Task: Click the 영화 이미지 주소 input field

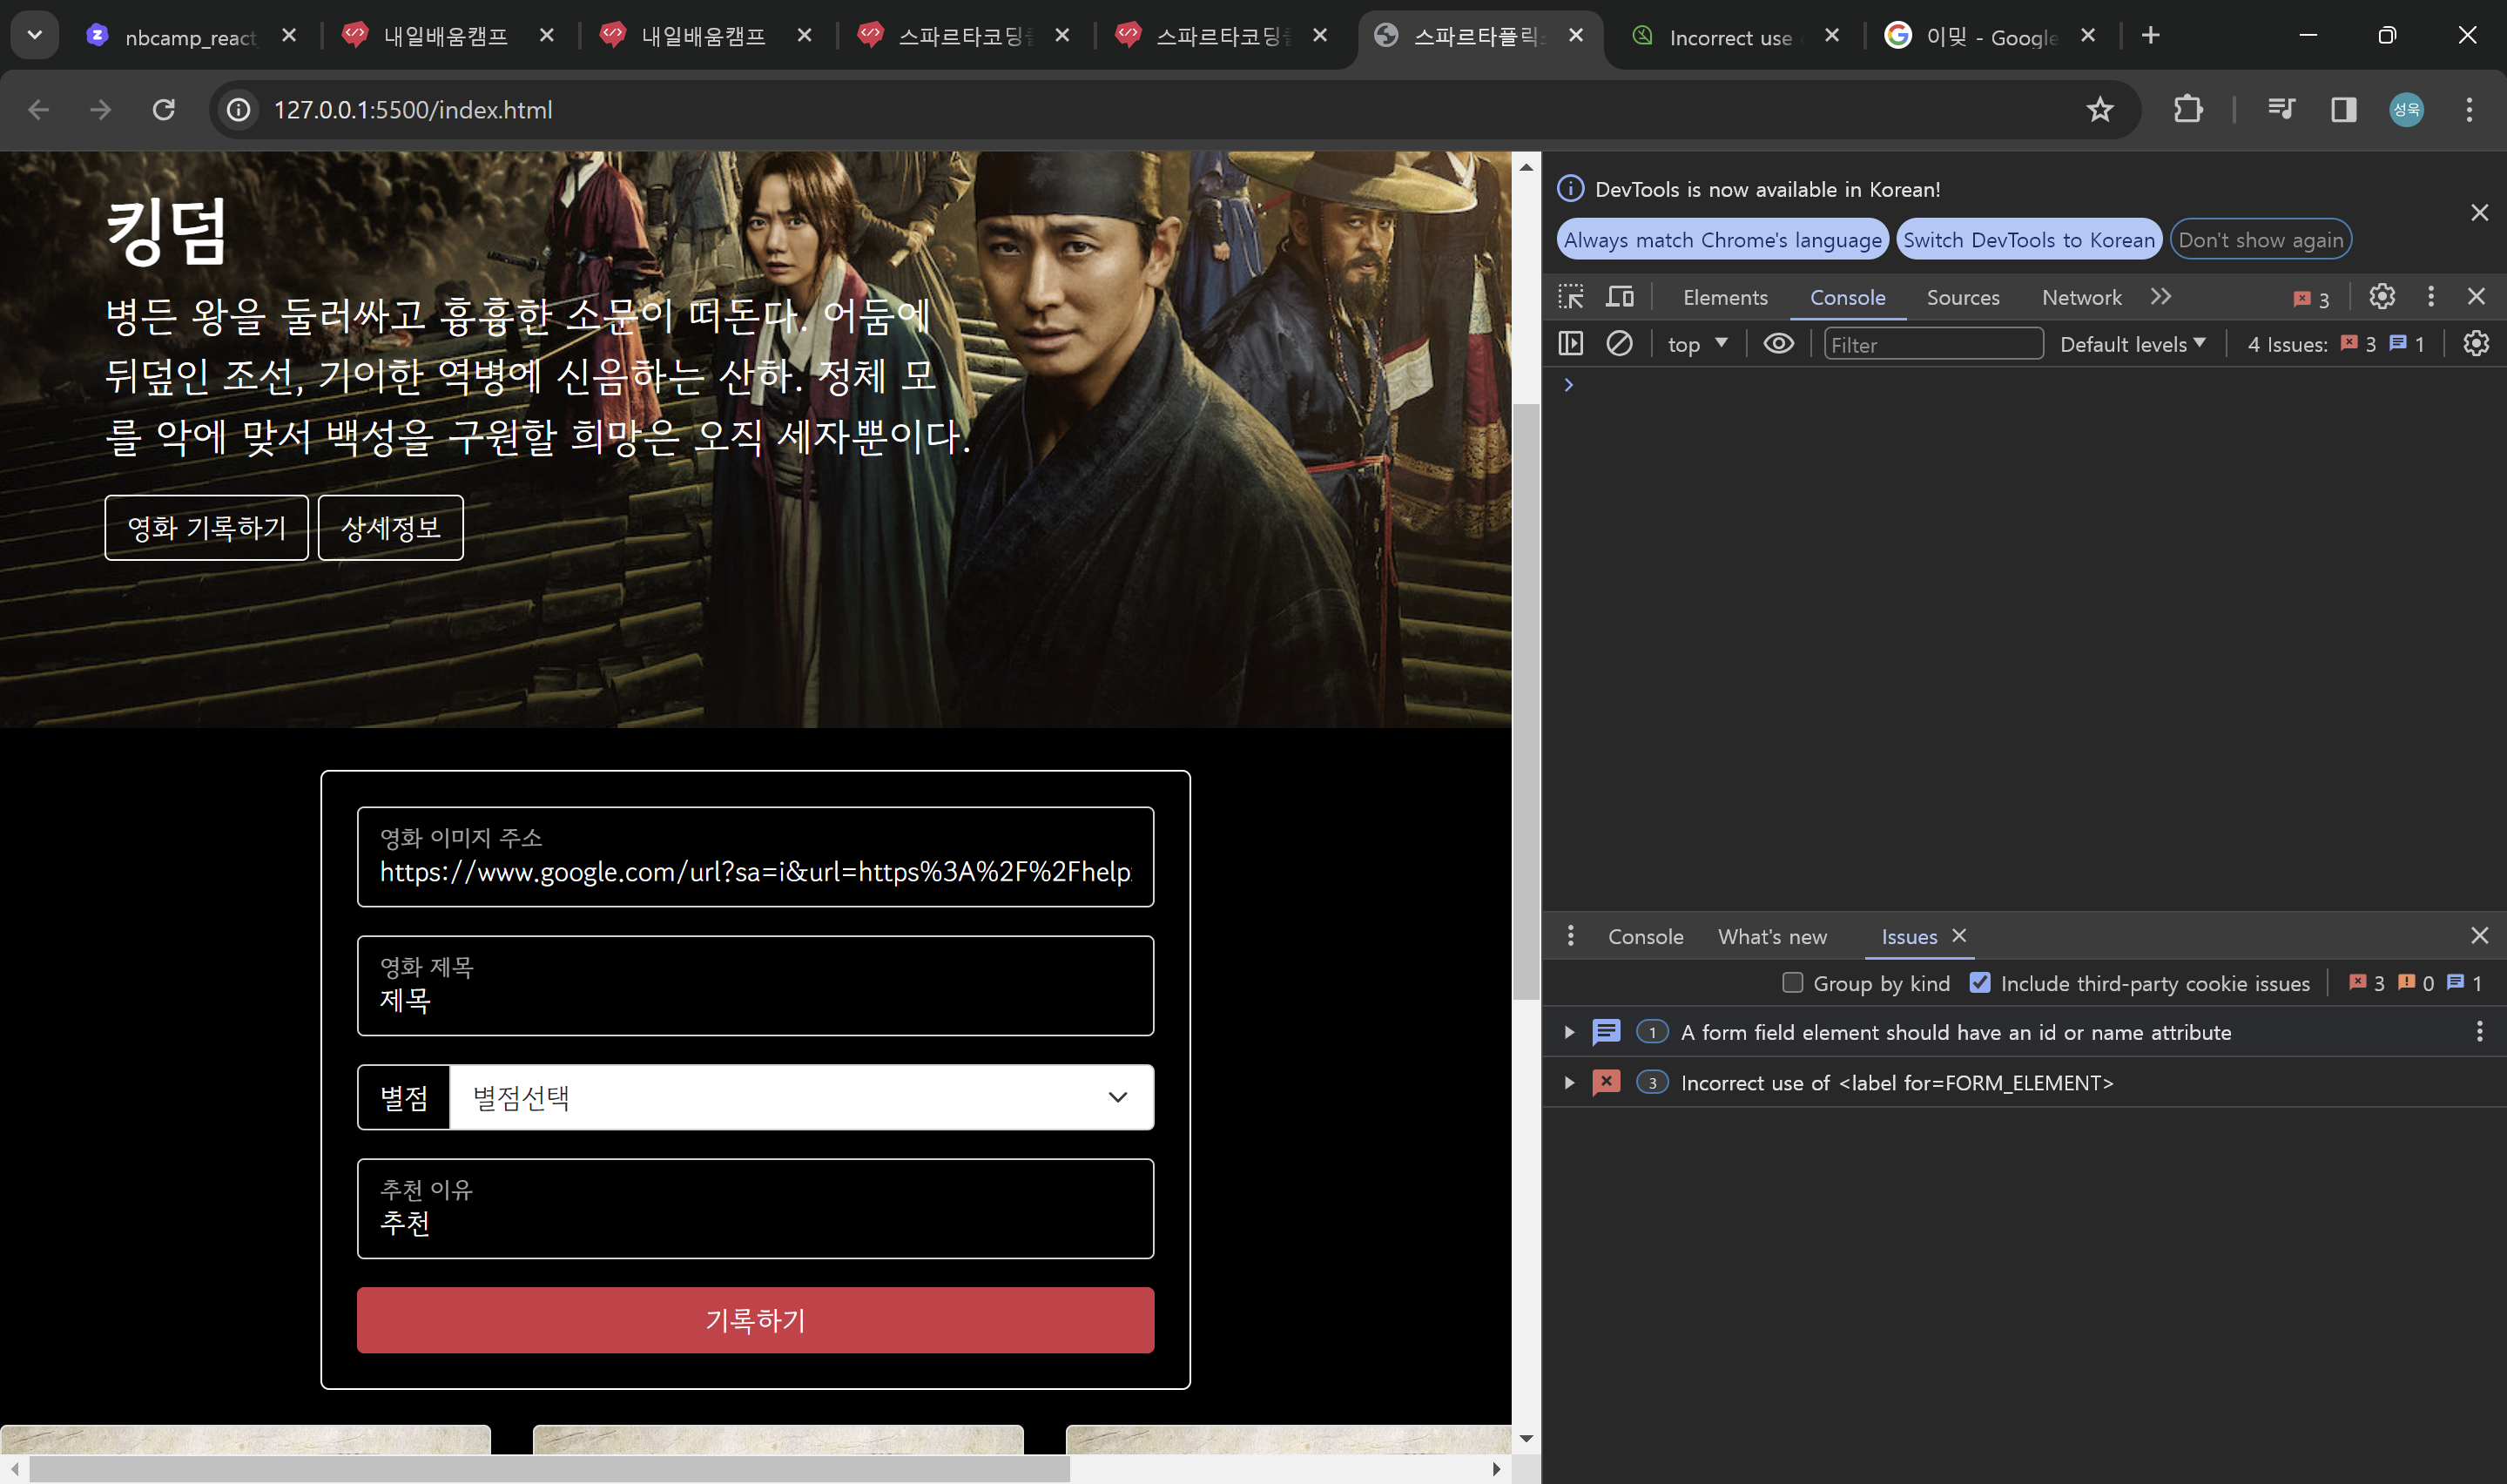Action: pos(756,857)
